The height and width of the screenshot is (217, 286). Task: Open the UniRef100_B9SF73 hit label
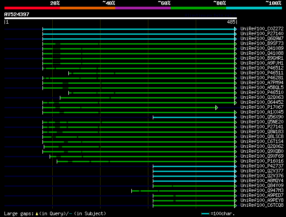262,43
